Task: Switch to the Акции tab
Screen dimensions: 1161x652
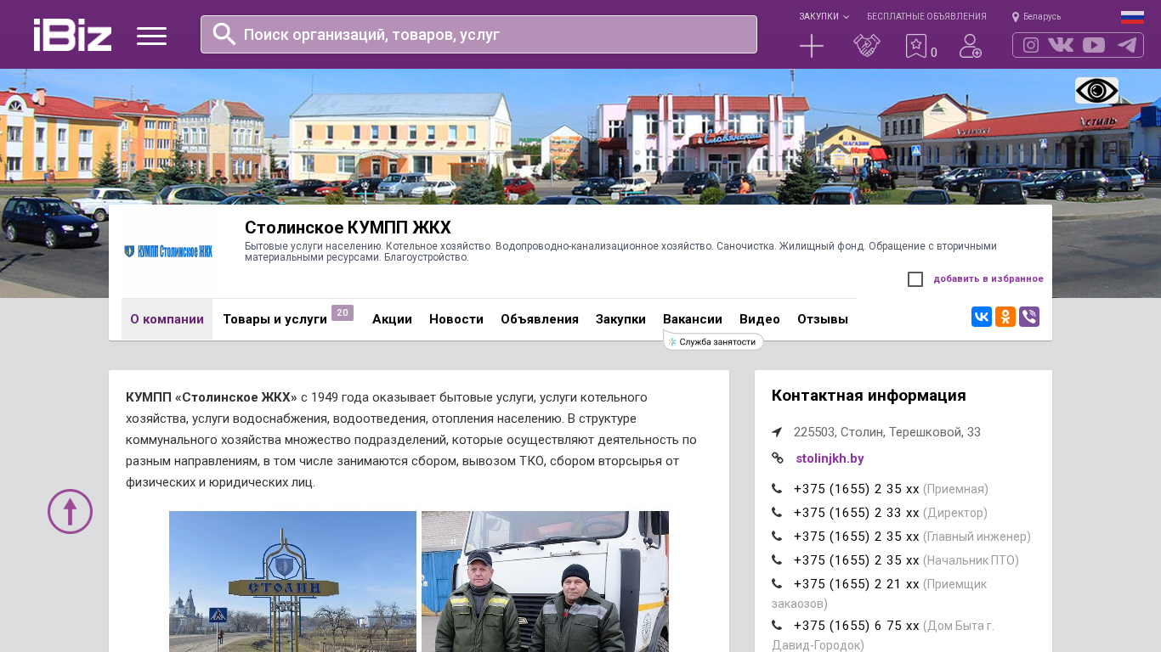Action: coord(392,319)
